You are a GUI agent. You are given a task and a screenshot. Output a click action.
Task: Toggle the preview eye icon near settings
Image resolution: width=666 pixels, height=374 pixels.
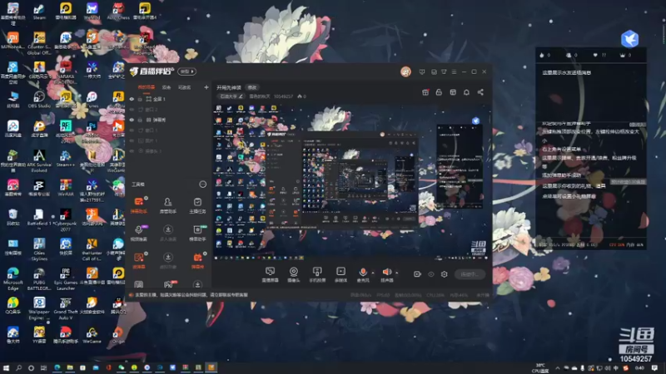point(431,274)
